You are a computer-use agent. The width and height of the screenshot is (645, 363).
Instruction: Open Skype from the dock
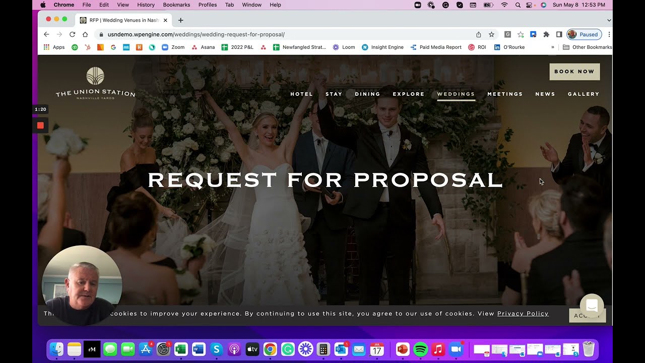217,349
